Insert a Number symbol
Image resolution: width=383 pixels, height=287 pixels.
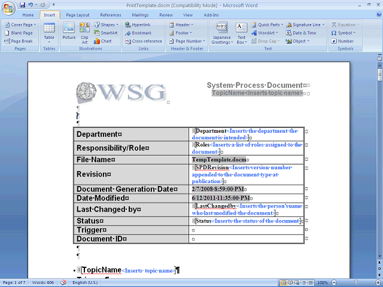(343, 41)
